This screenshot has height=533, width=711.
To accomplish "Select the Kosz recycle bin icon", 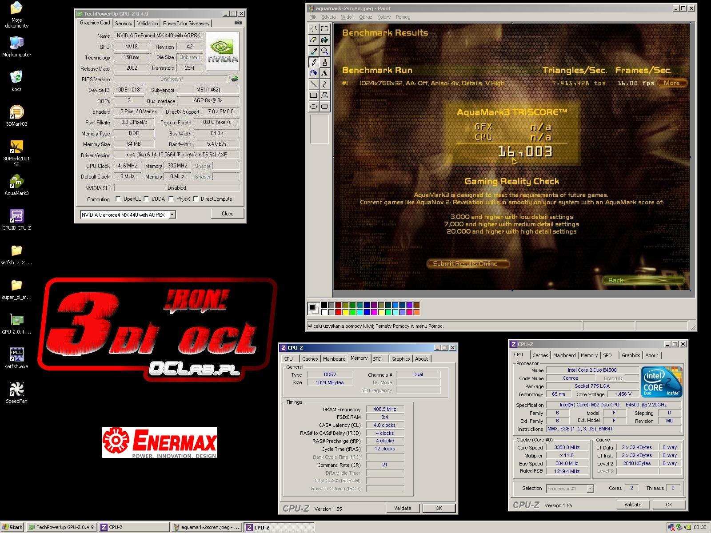I will [16, 81].
